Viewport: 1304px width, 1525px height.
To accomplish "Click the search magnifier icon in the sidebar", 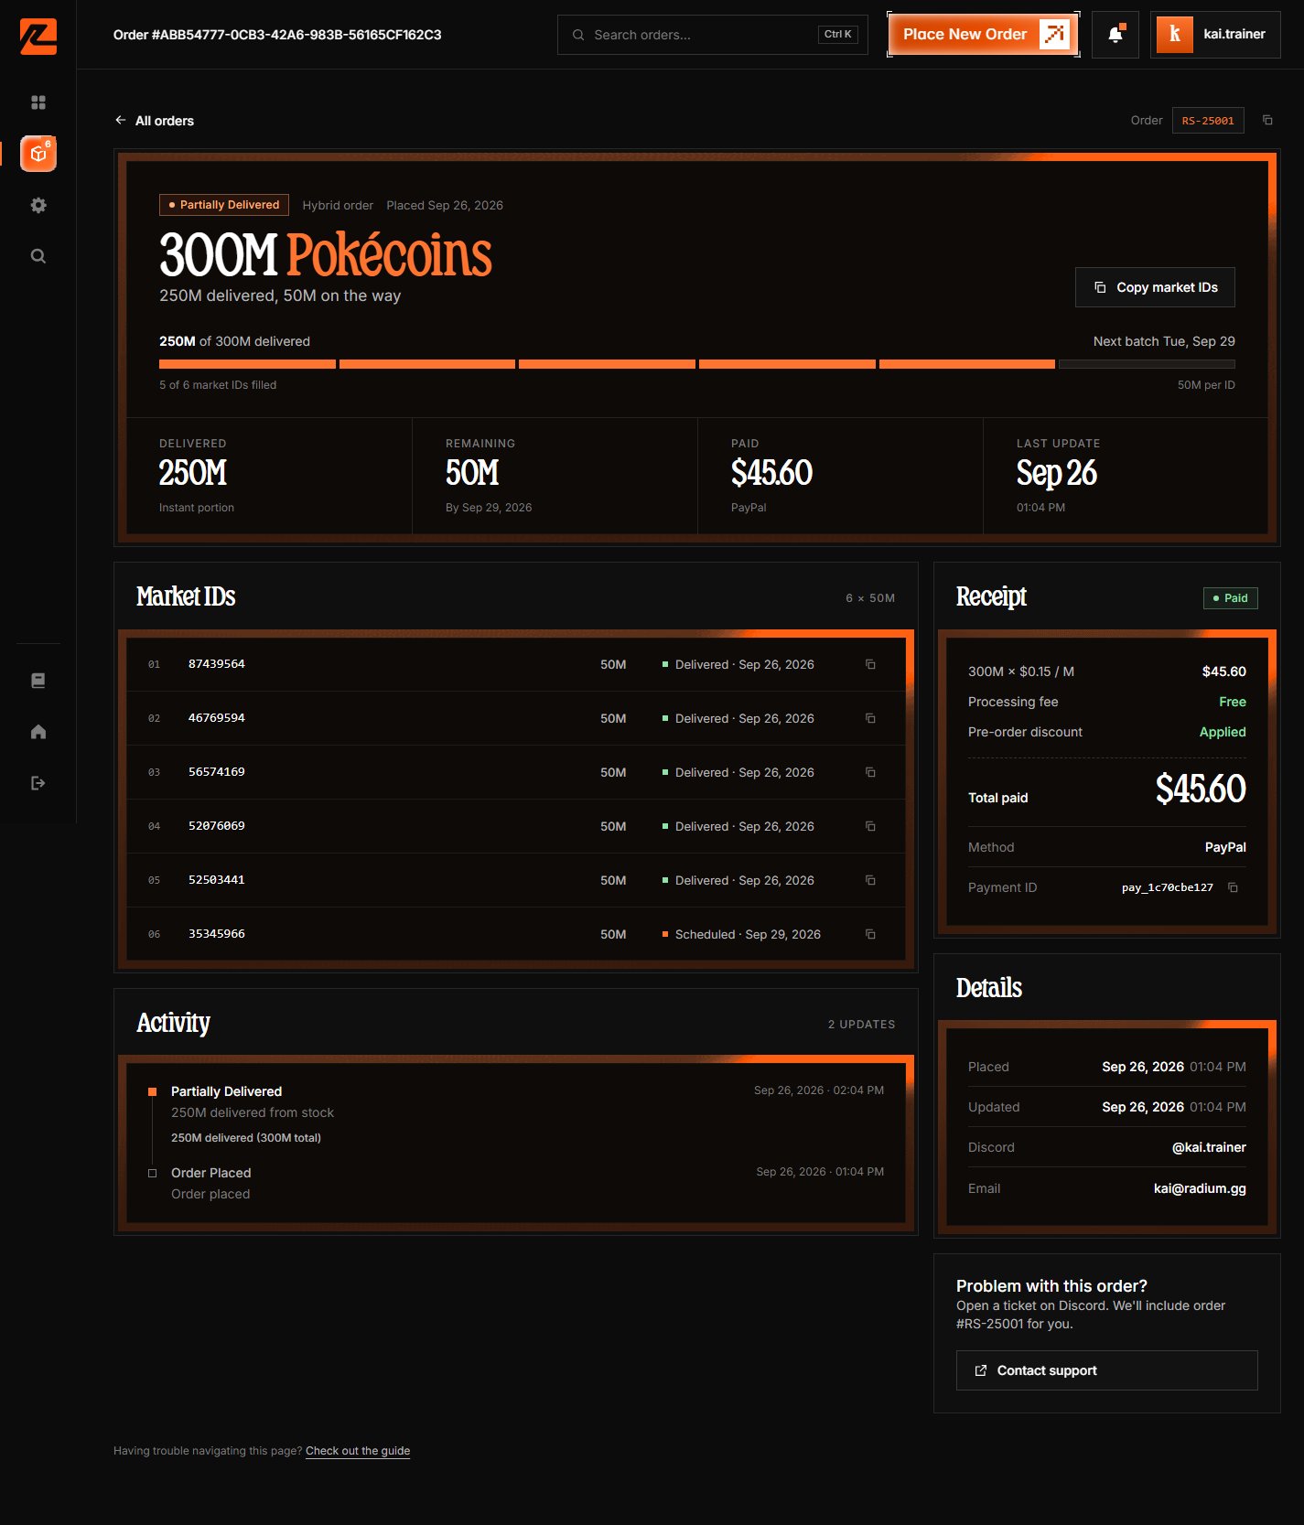I will tap(38, 256).
